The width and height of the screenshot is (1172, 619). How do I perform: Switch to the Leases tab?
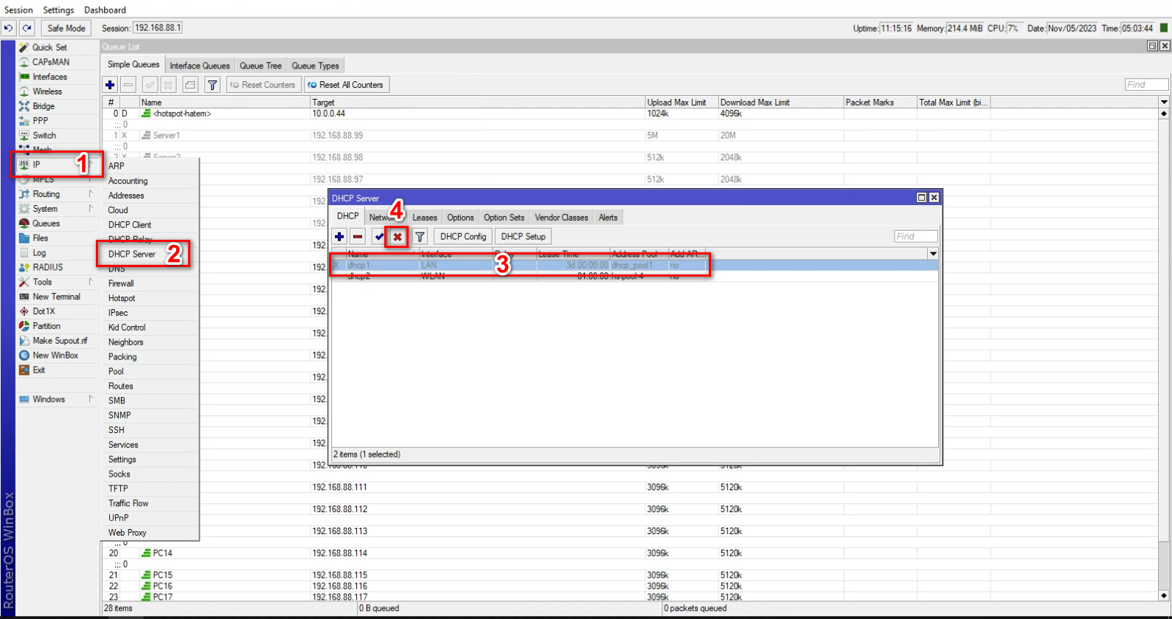424,218
